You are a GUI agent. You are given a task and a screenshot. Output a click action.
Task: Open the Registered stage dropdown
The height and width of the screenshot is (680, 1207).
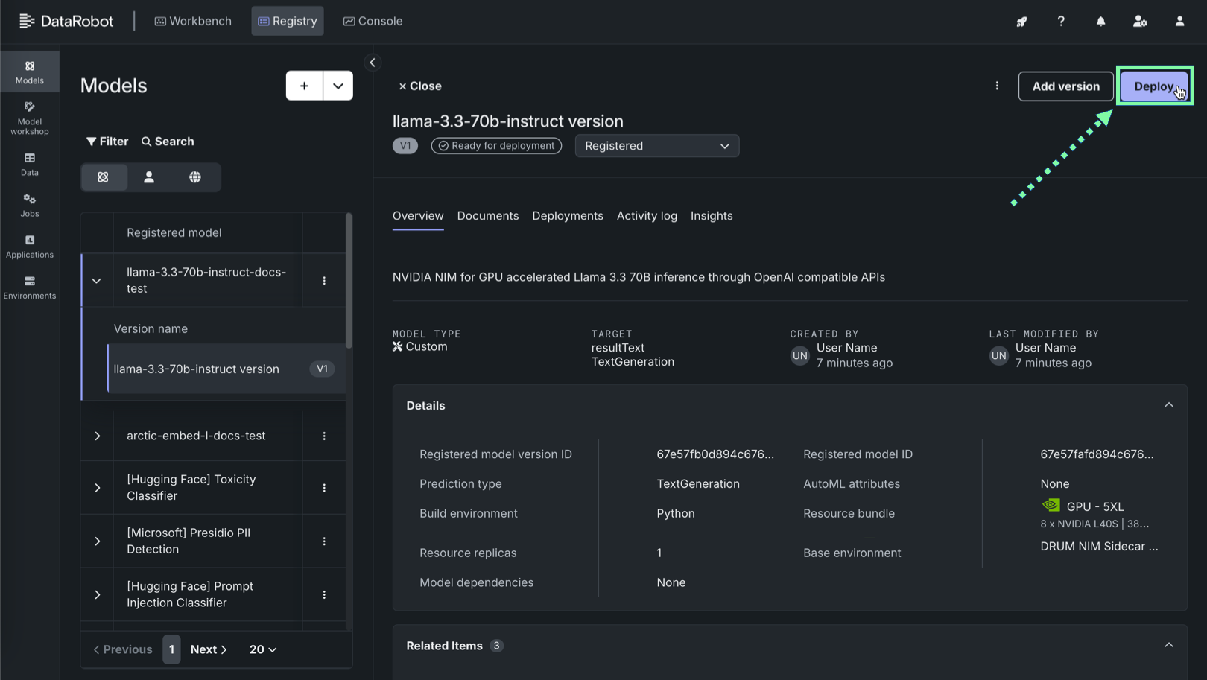coord(656,146)
